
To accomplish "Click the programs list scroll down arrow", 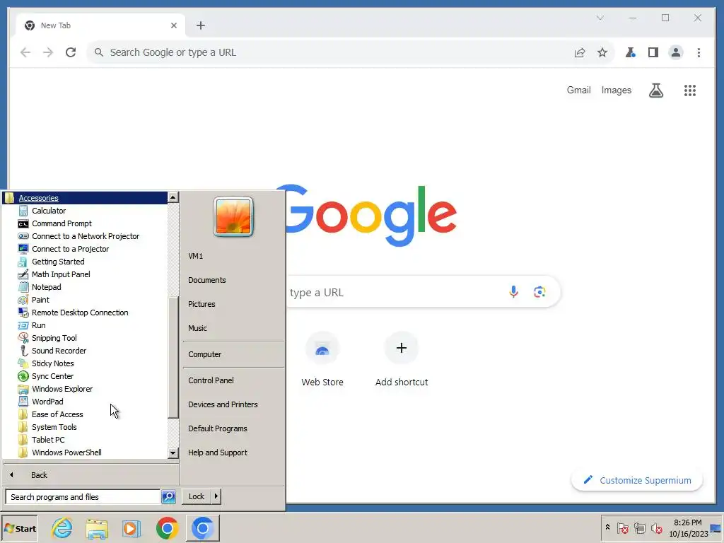I will (173, 453).
